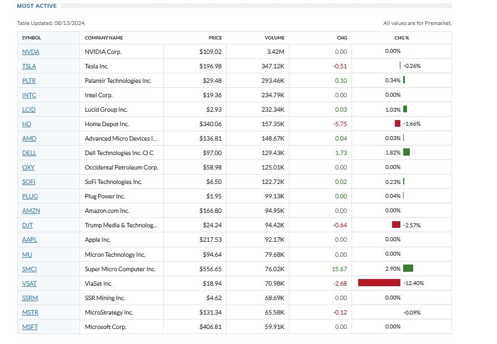The image size is (497, 344).
Task: Click the CHG % column header
Action: [401, 38]
